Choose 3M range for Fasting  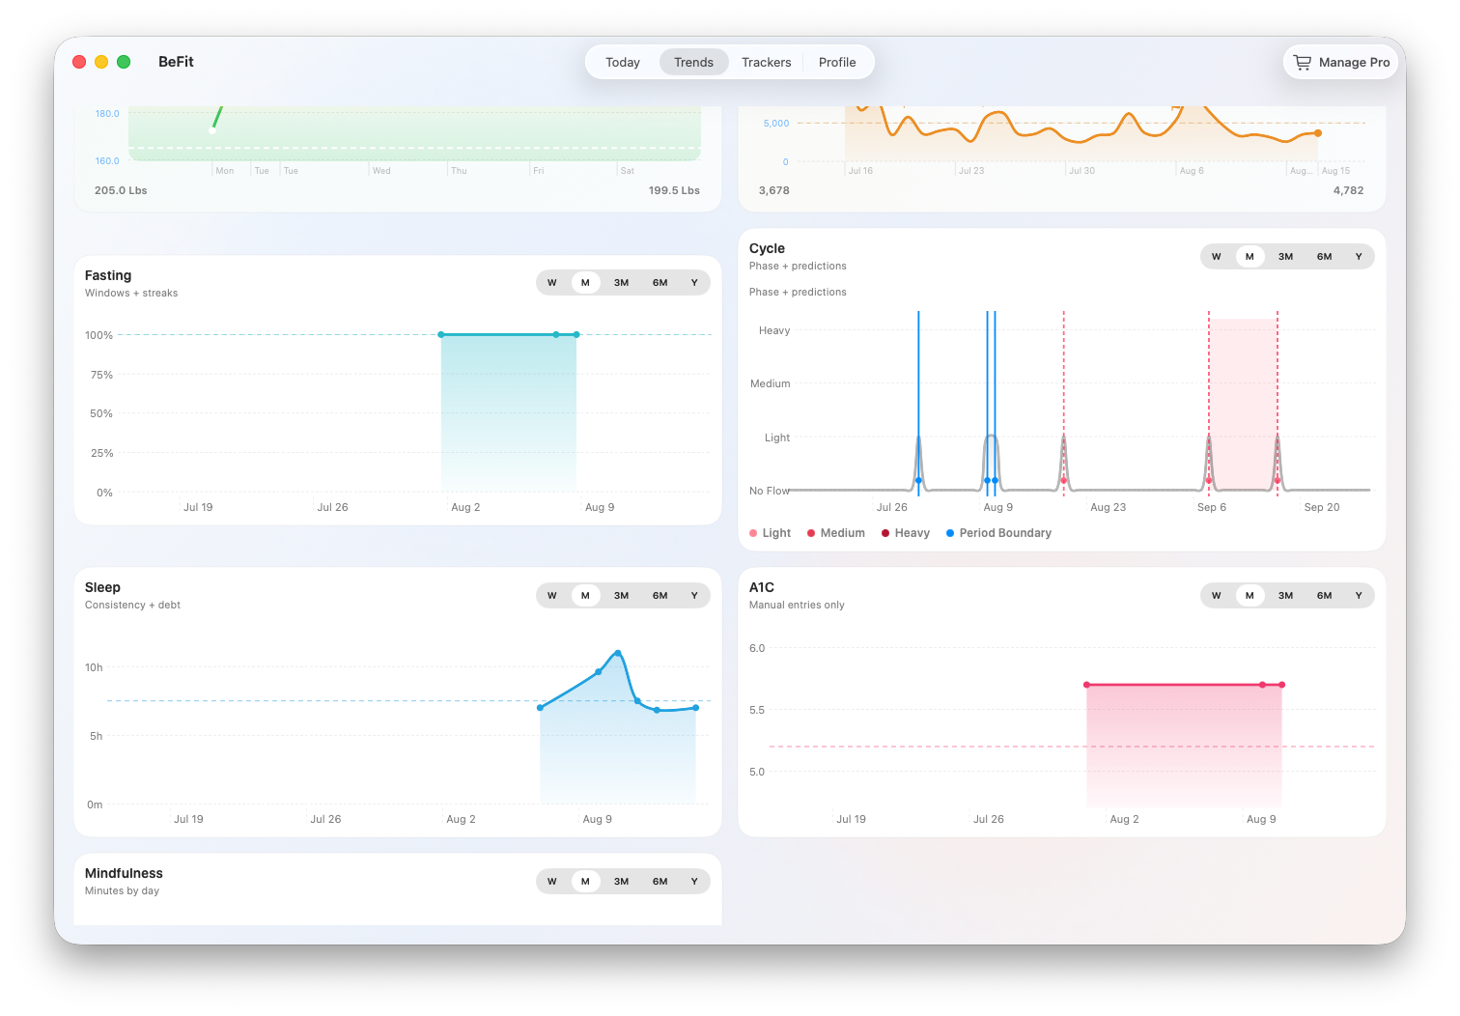621,283
